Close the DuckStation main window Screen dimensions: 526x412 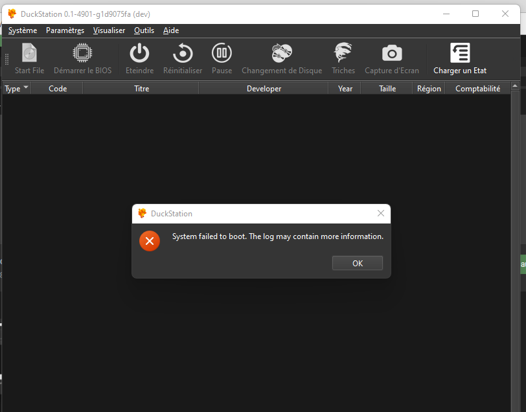coord(505,14)
